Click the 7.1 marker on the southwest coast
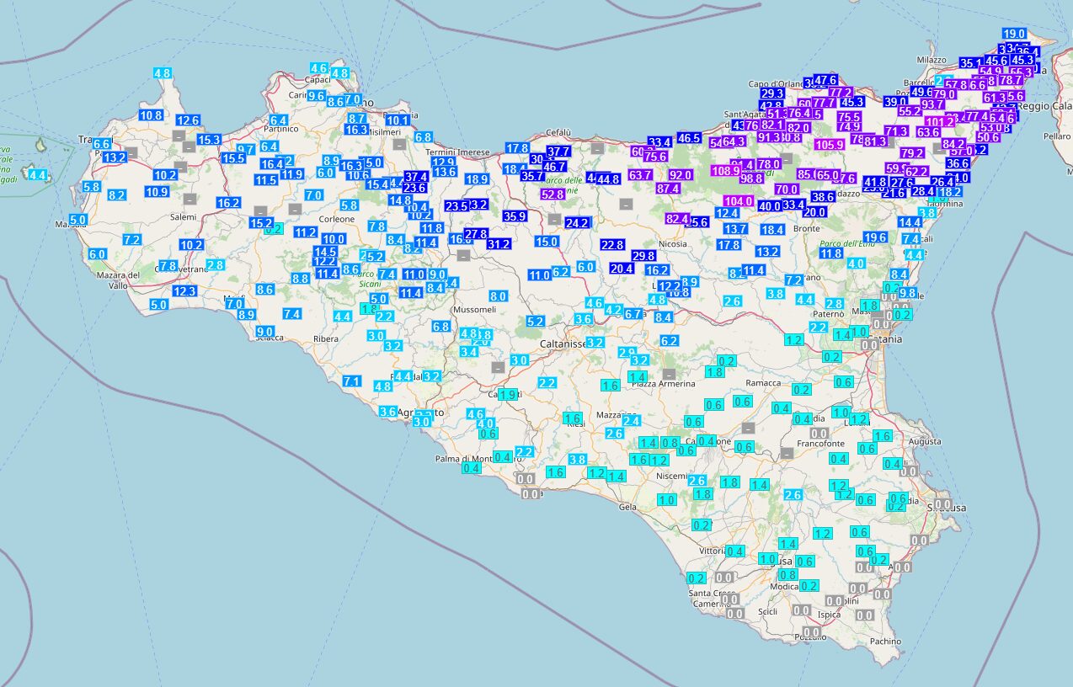Screen dimensions: 1073x687 click(x=352, y=381)
